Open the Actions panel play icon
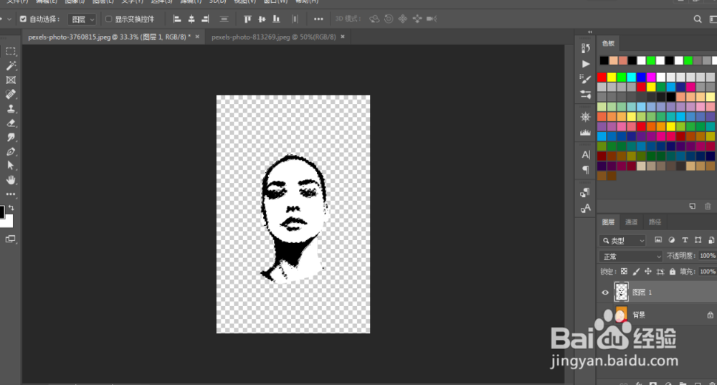717x385 pixels. tap(586, 64)
